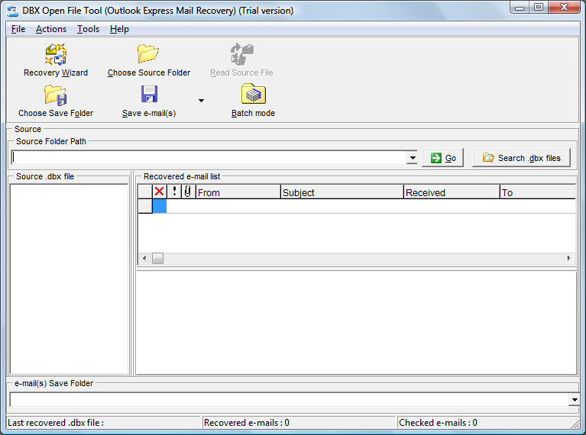Image resolution: width=586 pixels, height=435 pixels.
Task: Click the app icon in title bar
Action: 12,11
